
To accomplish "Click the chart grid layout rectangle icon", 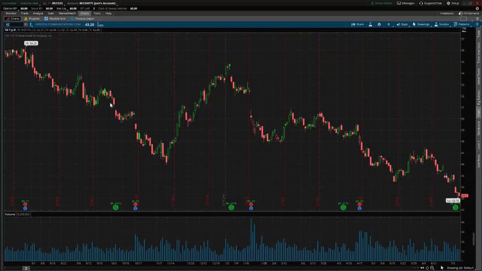I will coord(464,19).
